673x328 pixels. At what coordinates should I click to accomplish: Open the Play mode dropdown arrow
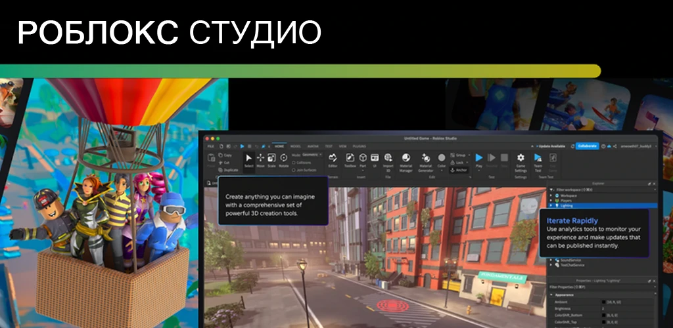(x=479, y=171)
